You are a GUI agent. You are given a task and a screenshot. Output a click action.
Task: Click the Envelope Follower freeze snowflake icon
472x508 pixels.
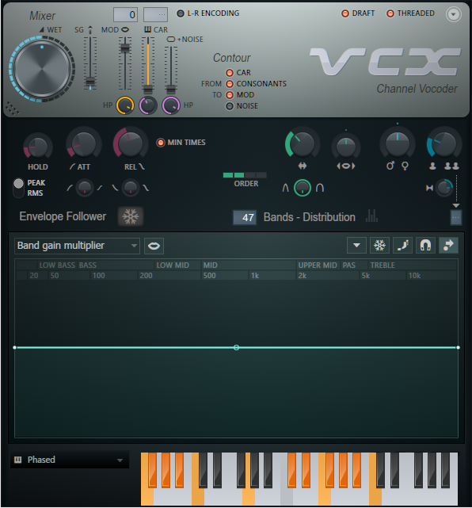pos(131,216)
